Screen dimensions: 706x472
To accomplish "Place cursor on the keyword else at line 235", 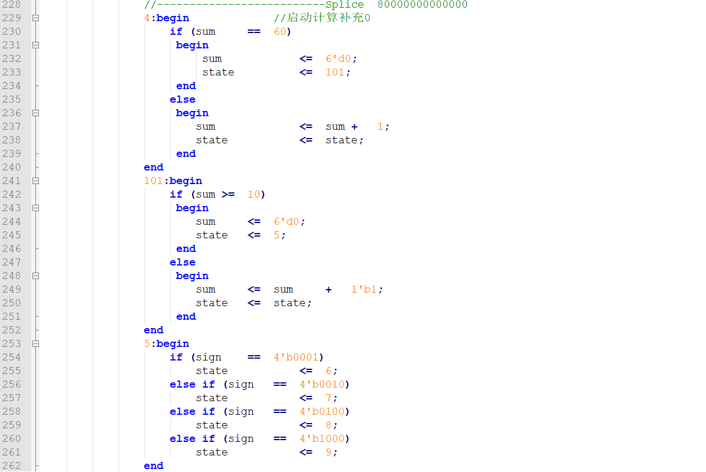I will pyautogui.click(x=182, y=99).
